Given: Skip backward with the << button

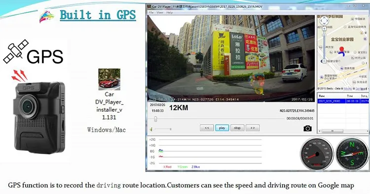Looking at the screenshot, I should point(207,128).
